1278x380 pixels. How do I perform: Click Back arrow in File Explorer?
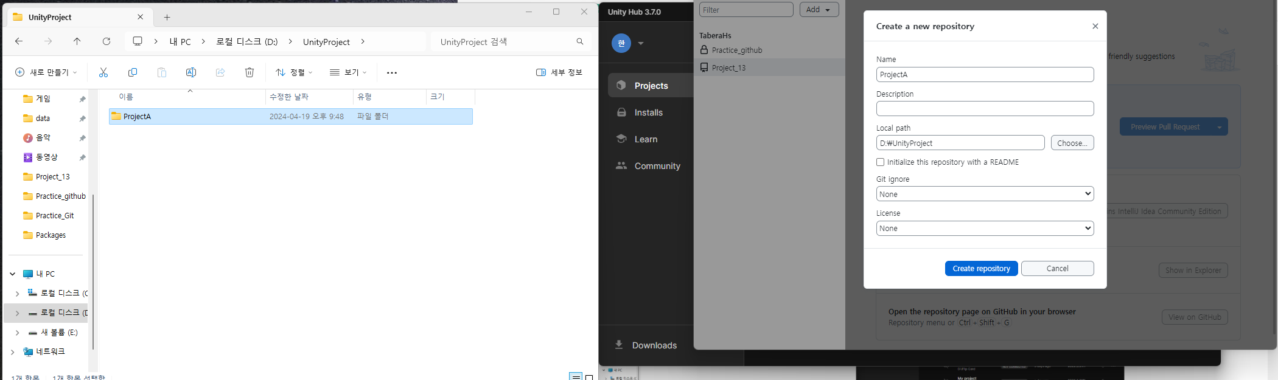[19, 41]
